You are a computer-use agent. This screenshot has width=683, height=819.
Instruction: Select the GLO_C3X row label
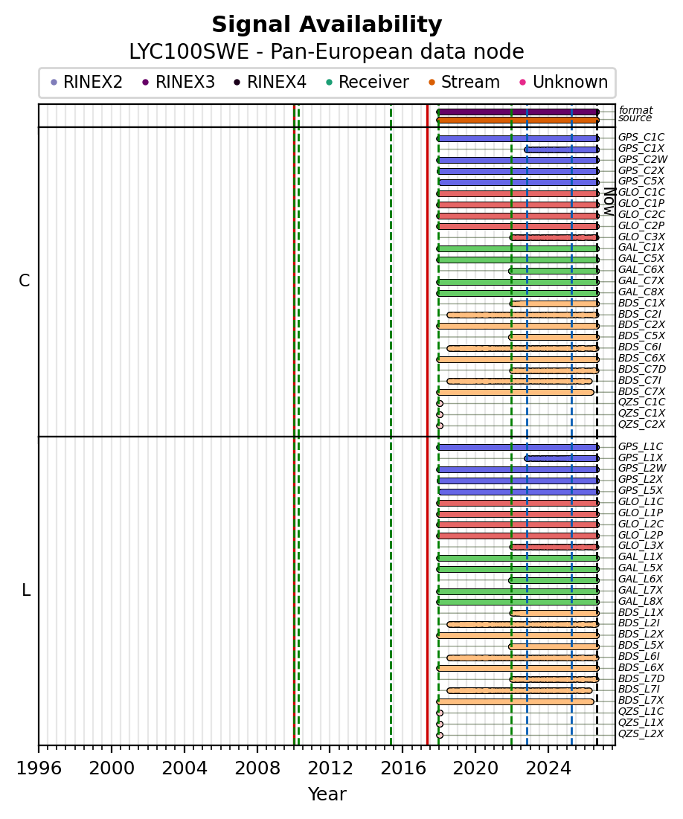(x=642, y=237)
